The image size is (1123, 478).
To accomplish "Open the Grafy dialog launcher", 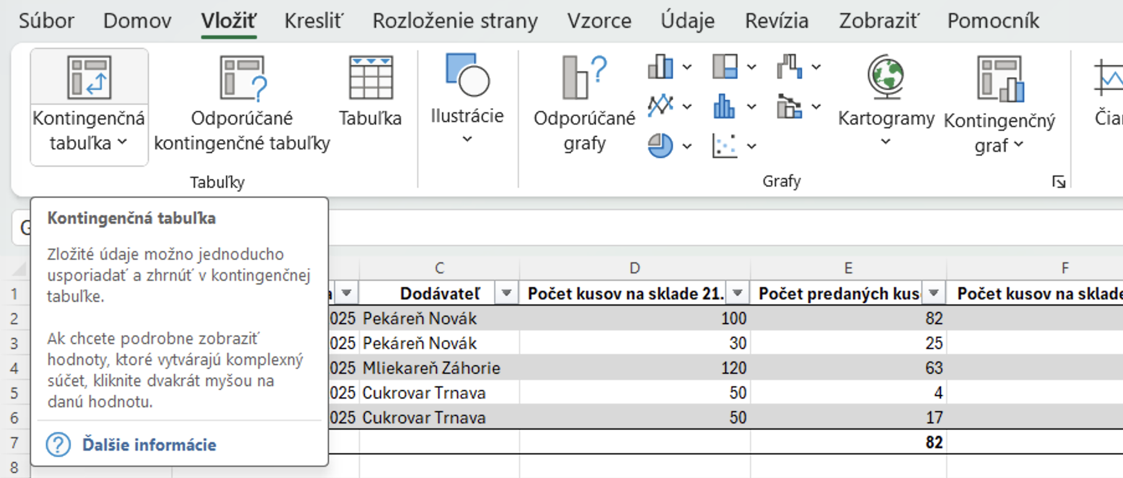I will (x=1059, y=182).
